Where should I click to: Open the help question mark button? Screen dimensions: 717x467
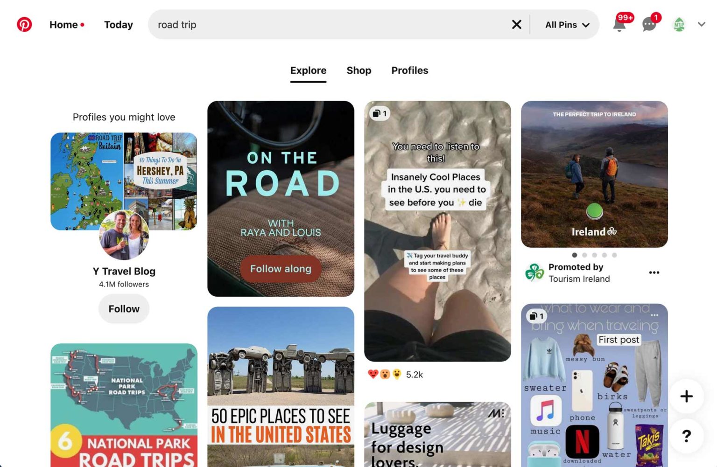[686, 436]
